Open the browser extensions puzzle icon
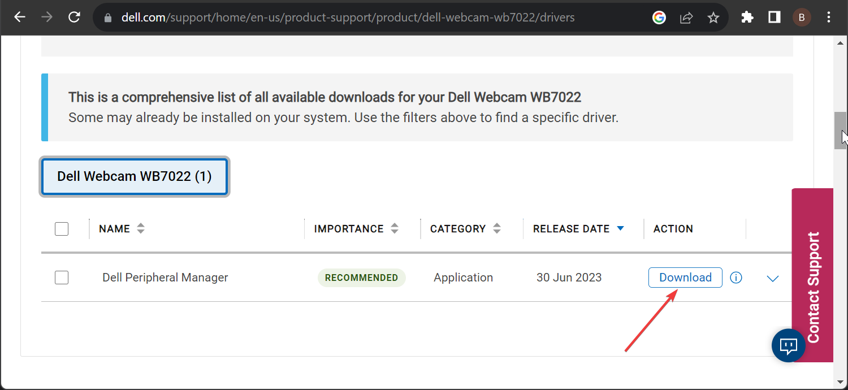Viewport: 848px width, 390px height. click(747, 18)
